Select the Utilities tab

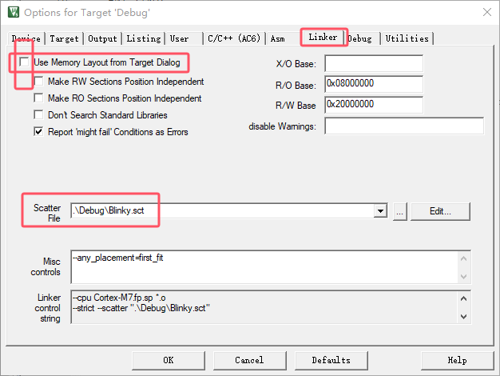tap(407, 38)
